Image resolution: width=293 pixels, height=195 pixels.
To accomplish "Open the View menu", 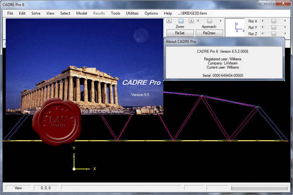I will pyautogui.click(x=50, y=13).
